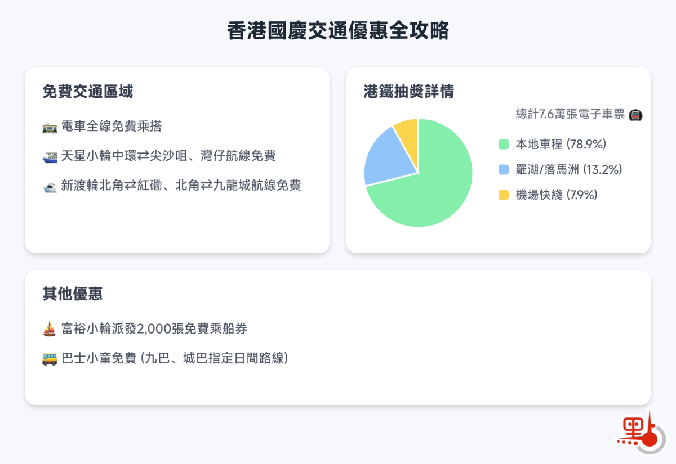The height and width of the screenshot is (464, 676).
Task: Click the 電車全線免費乘搭 text
Action: (x=112, y=127)
